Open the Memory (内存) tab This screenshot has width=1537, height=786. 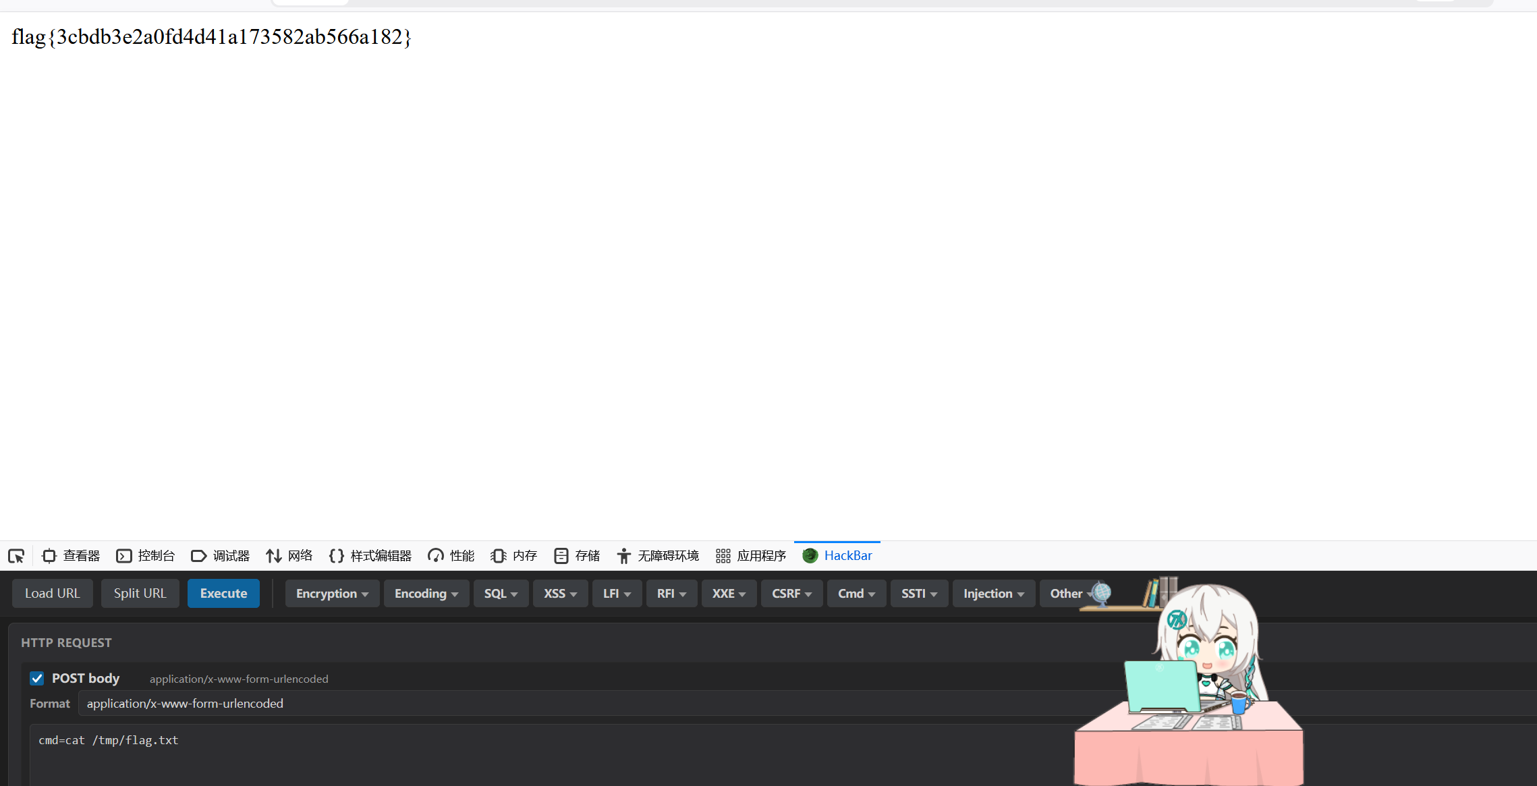tap(514, 556)
